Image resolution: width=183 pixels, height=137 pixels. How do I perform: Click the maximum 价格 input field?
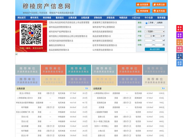159,45
